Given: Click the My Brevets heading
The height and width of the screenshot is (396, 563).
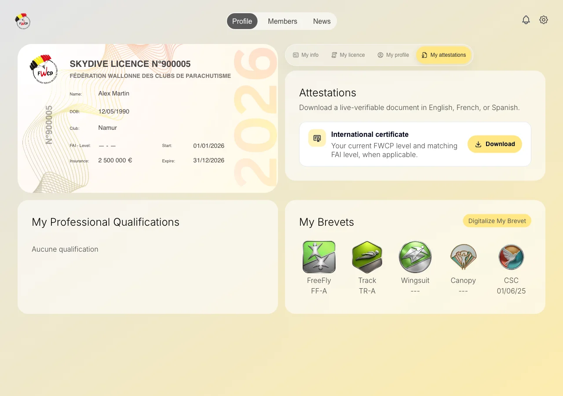Looking at the screenshot, I should (x=327, y=222).
